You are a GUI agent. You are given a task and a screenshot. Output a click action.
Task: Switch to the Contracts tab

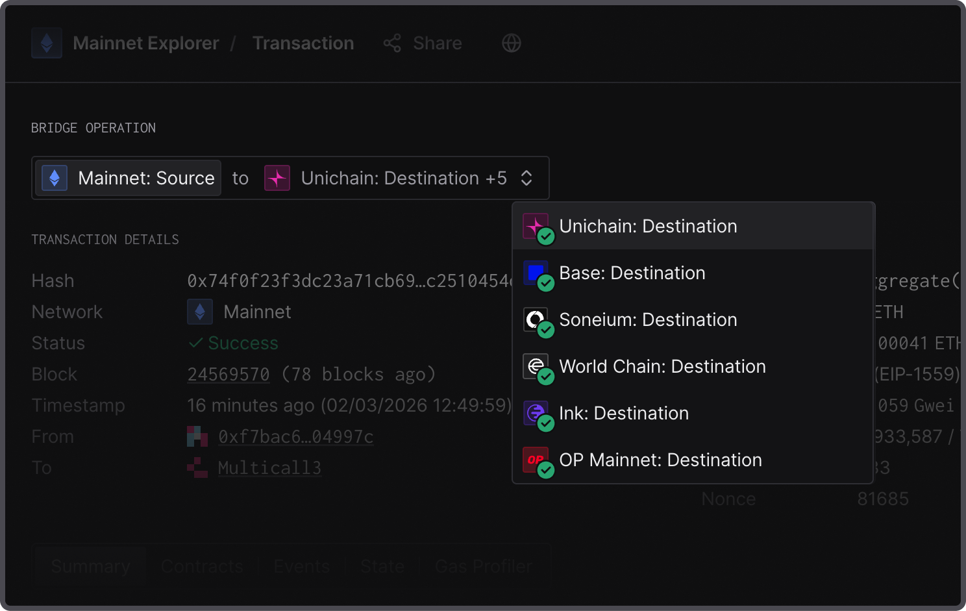click(202, 566)
